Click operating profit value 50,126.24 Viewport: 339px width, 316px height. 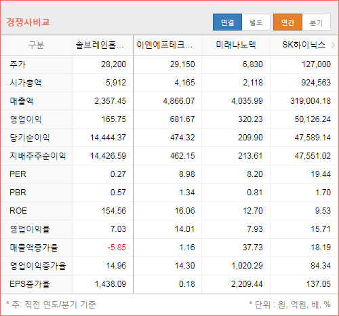click(313, 119)
